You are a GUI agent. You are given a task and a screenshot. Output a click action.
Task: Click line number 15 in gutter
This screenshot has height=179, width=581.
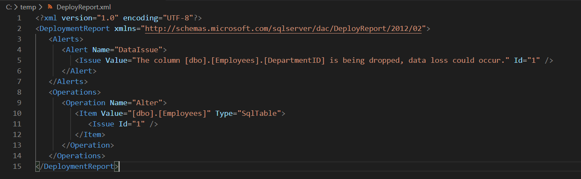coord(17,166)
